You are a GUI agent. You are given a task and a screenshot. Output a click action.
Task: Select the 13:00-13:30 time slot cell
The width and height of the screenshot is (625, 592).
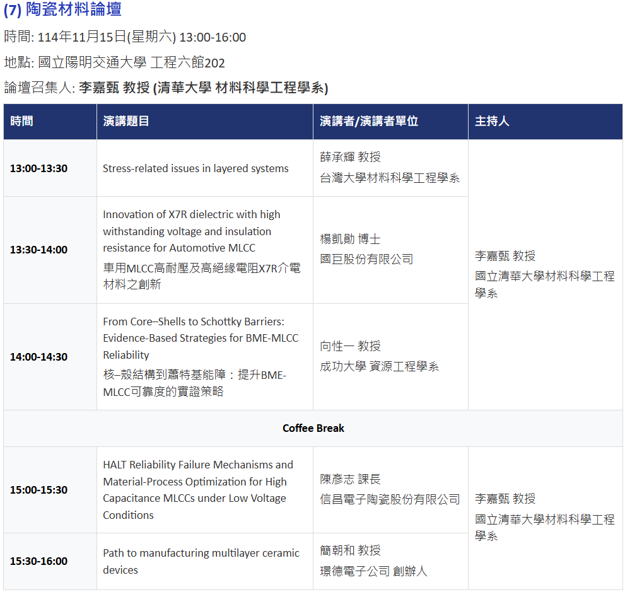38,168
